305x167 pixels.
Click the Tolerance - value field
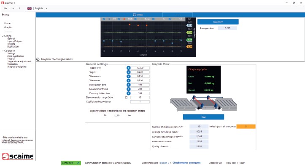pyautogui.click(x=140, y=80)
